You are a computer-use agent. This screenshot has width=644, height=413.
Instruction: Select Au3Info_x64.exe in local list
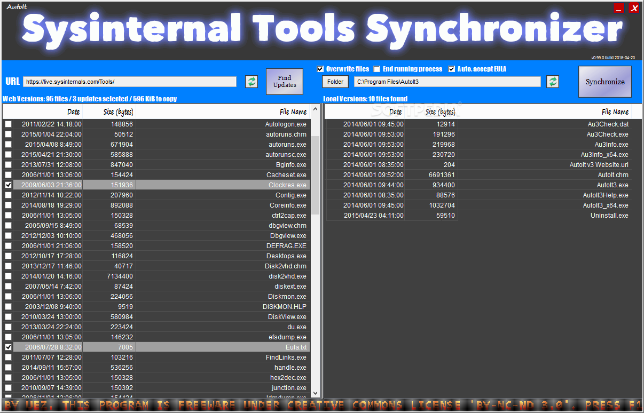click(x=478, y=154)
